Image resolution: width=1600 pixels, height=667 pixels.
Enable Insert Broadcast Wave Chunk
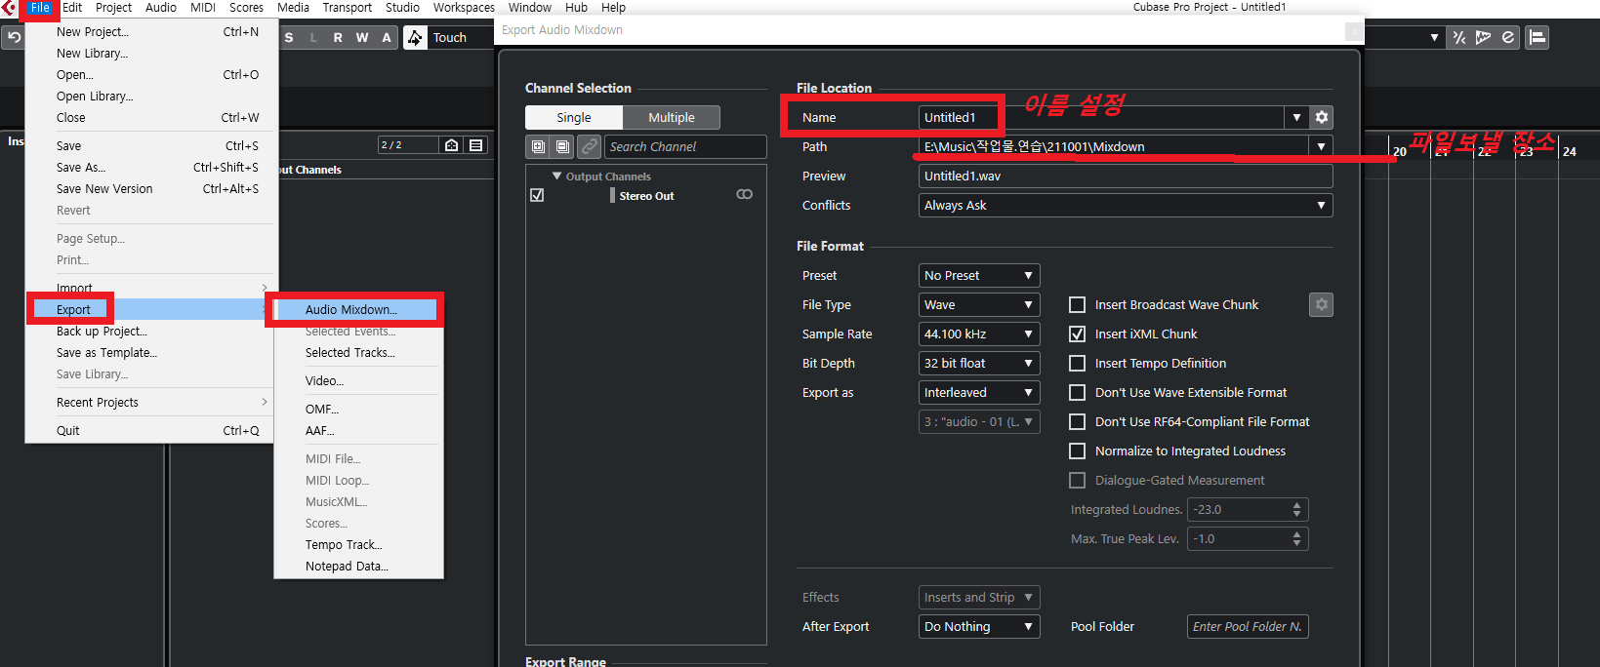tap(1078, 304)
